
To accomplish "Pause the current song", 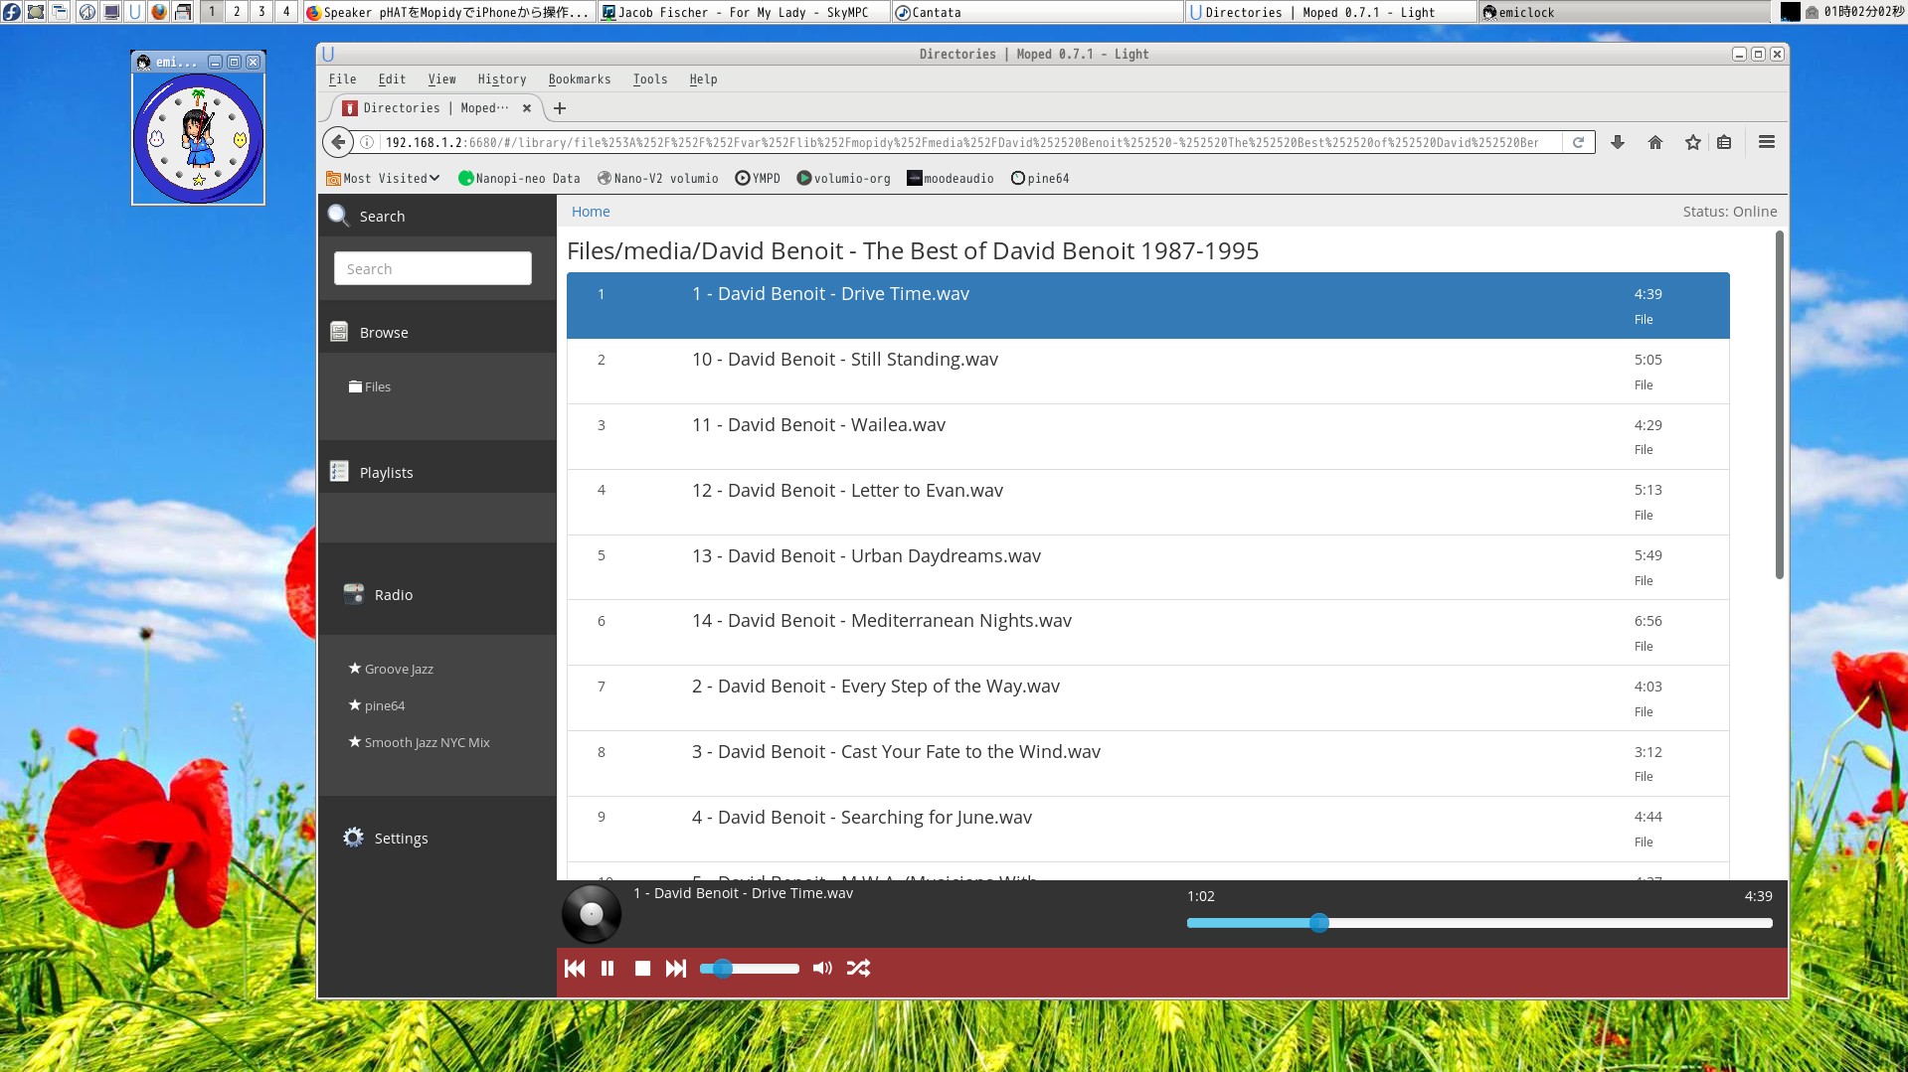I will click(x=607, y=969).
